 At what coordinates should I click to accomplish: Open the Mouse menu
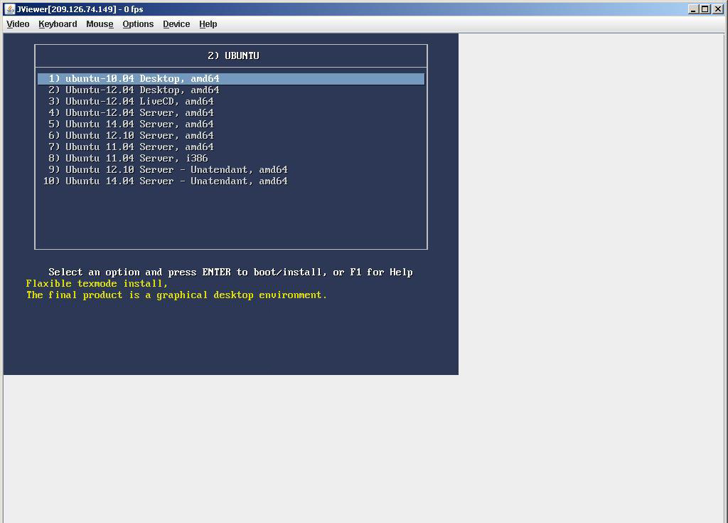point(100,24)
